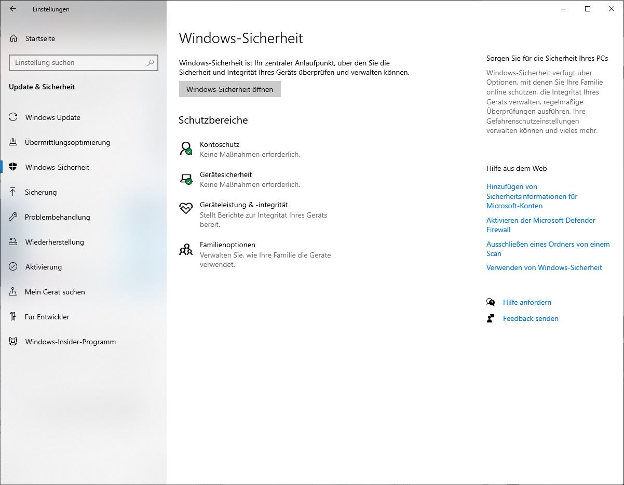This screenshot has height=485, width=624.
Task: Click the Windows Update refresh icon
Action: 13,117
